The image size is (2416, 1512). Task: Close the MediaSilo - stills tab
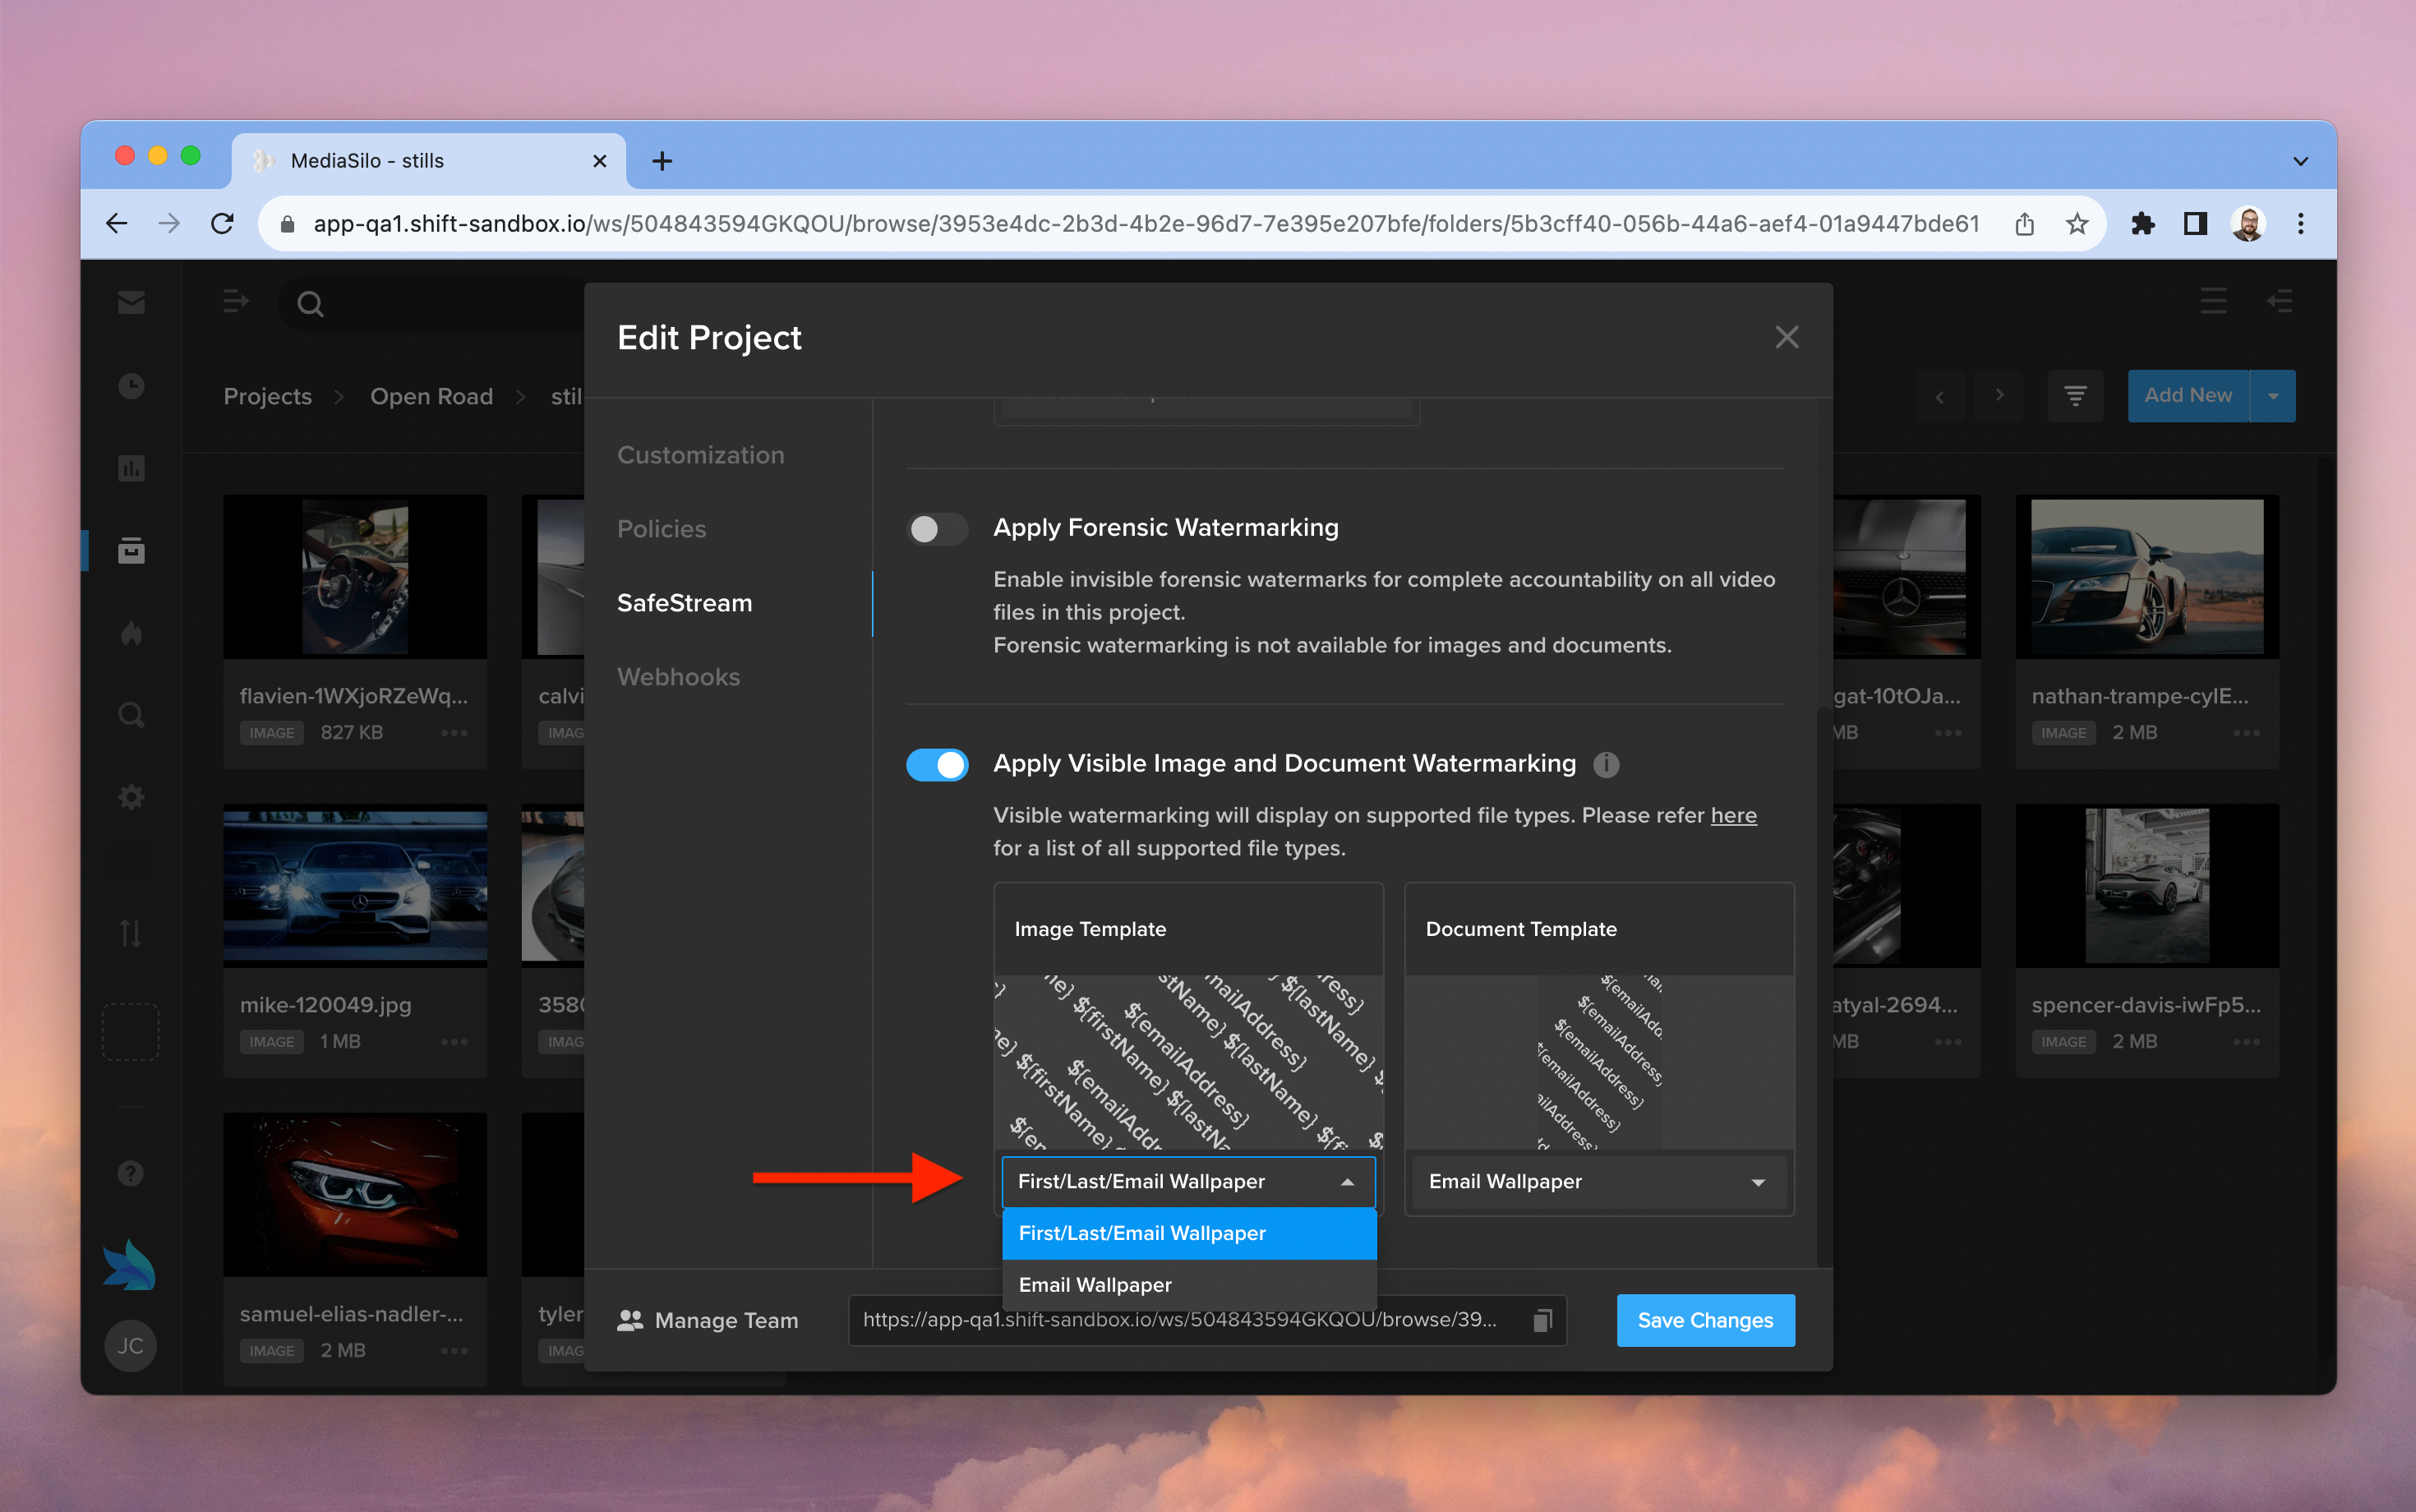(600, 161)
